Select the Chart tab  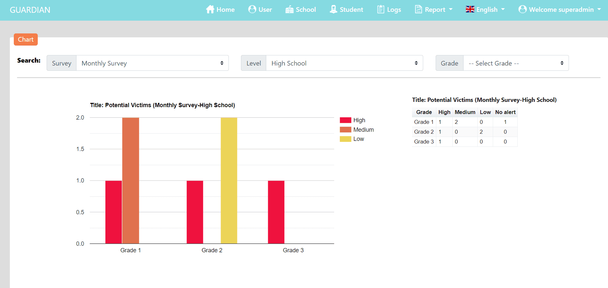26,39
